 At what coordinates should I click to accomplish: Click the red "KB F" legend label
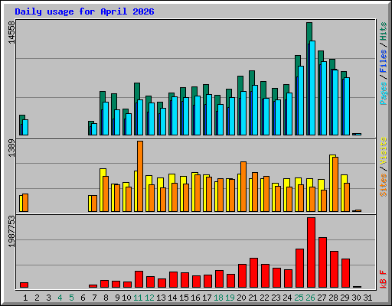coord(384,279)
